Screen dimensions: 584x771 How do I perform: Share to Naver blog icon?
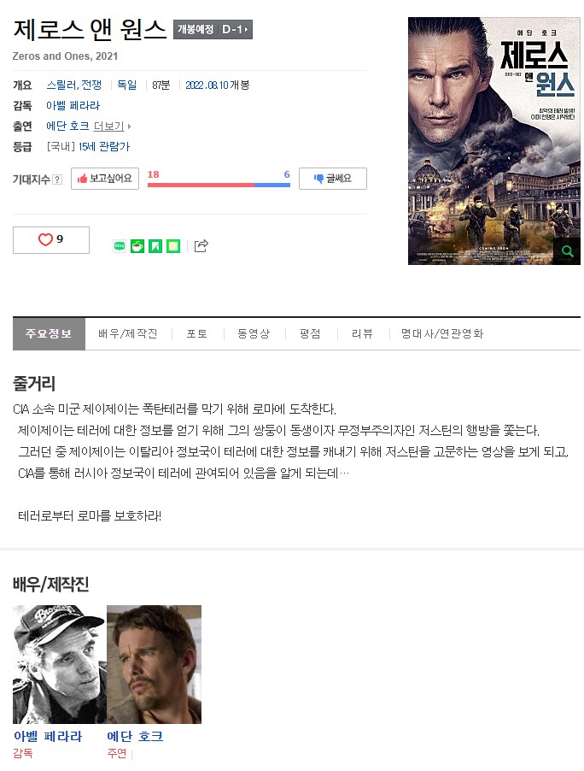coord(120,246)
